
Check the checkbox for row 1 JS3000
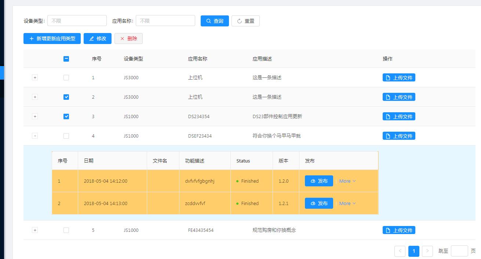66,77
